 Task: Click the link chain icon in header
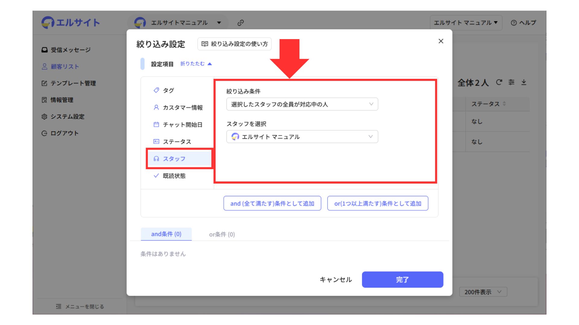240,23
